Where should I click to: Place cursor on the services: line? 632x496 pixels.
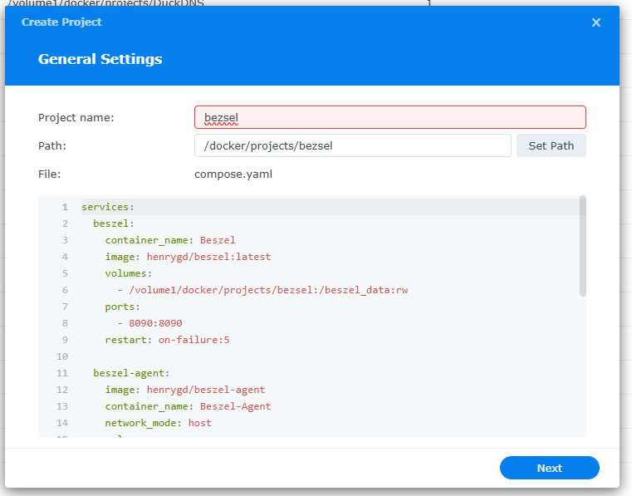click(107, 207)
